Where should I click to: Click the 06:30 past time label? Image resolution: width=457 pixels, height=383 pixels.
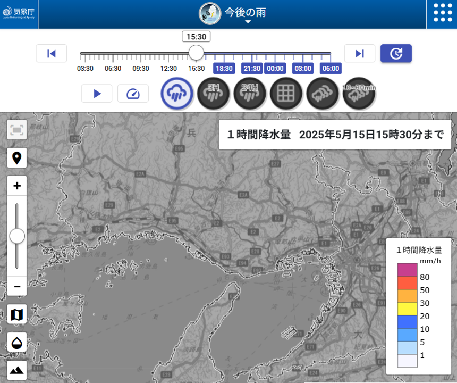click(x=113, y=69)
